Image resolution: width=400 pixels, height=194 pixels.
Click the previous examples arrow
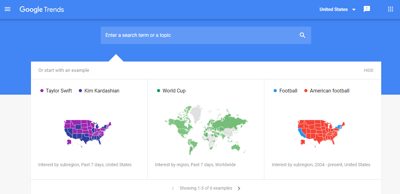pyautogui.click(x=173, y=188)
